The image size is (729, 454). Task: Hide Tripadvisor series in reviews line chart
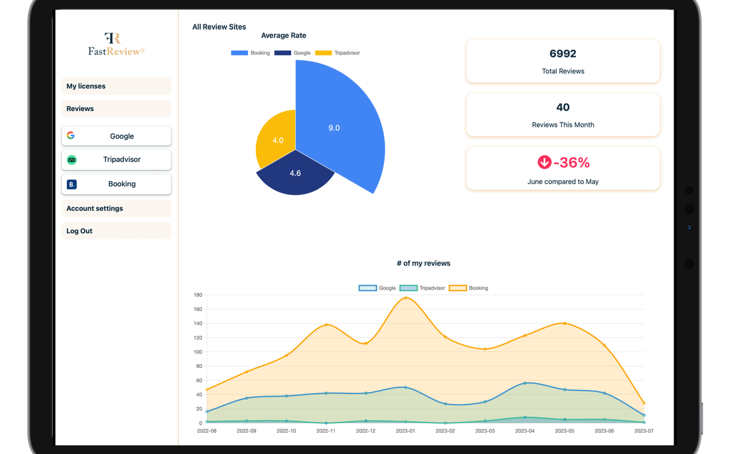click(x=422, y=288)
